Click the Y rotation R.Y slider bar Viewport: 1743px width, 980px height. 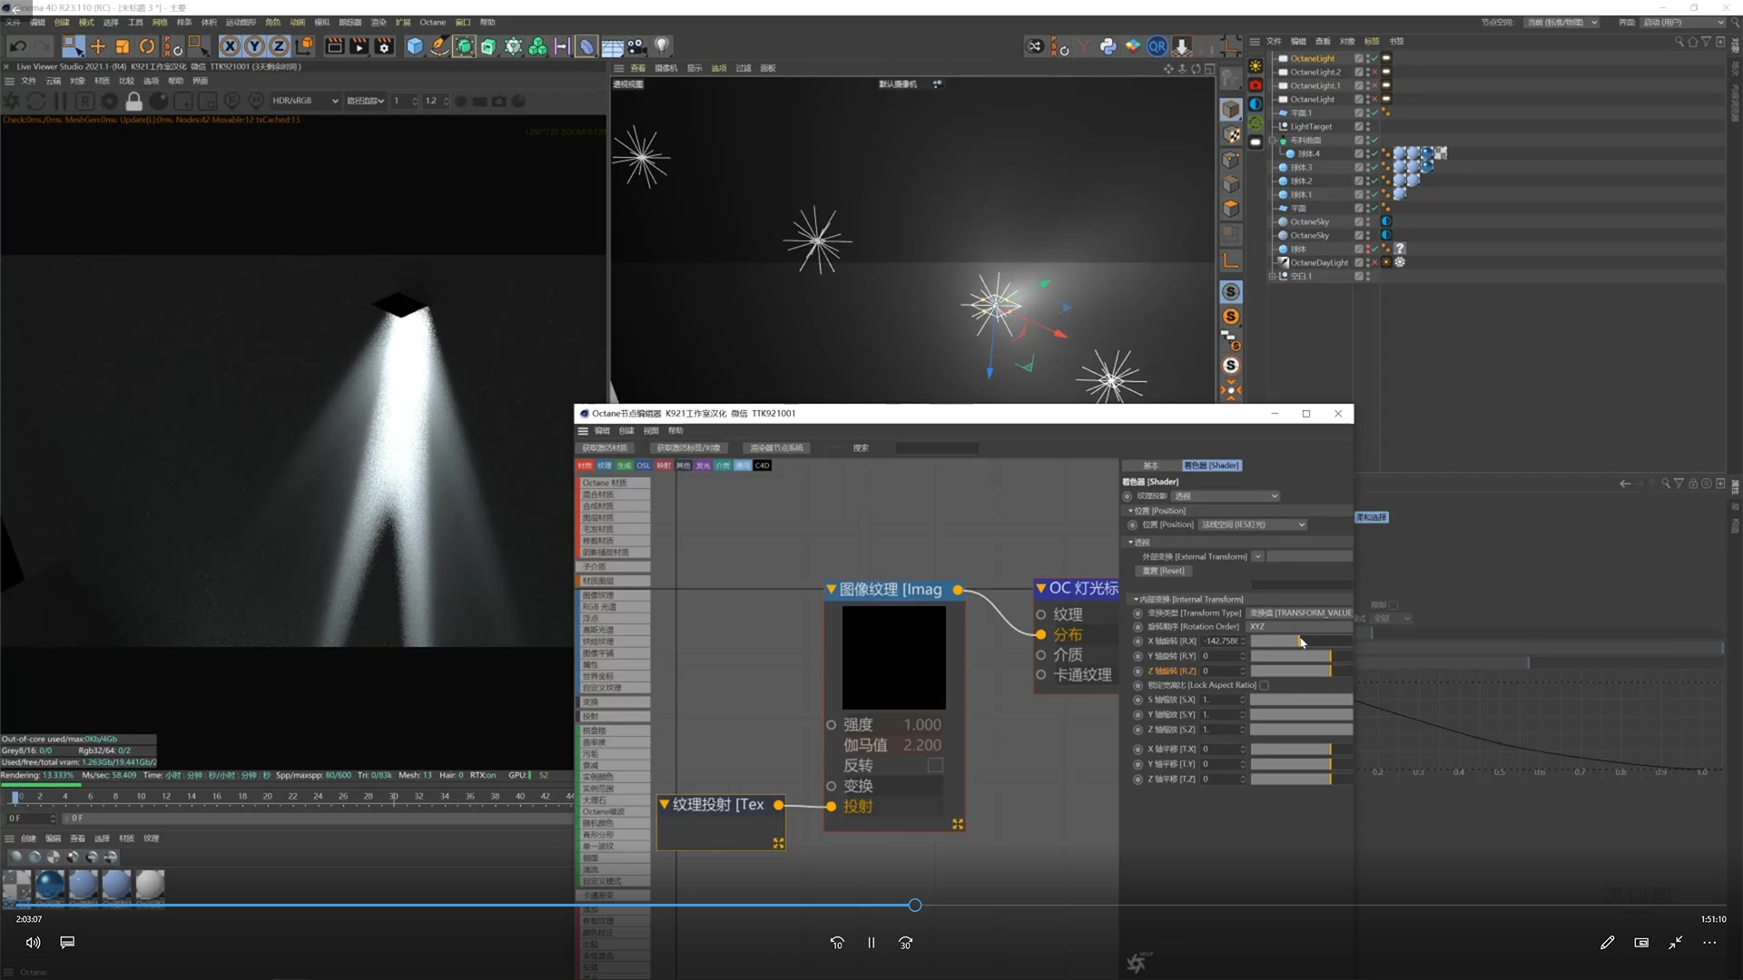[x=1290, y=656]
